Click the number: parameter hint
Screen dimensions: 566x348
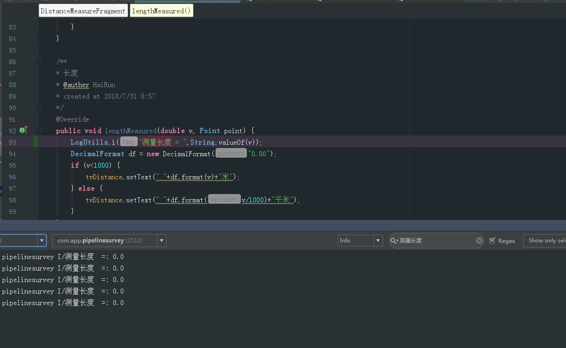point(224,200)
